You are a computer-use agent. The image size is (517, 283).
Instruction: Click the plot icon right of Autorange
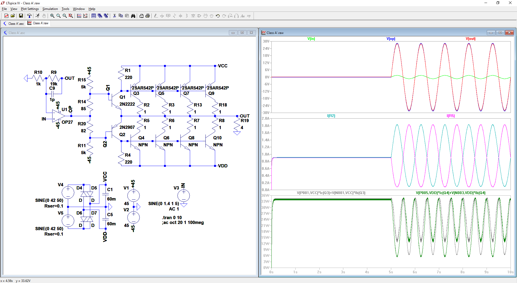(85, 16)
